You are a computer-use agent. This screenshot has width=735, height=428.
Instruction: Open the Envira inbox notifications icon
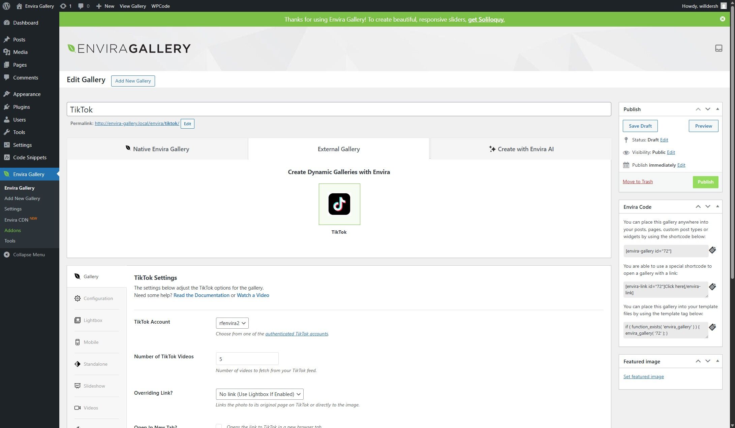click(718, 48)
